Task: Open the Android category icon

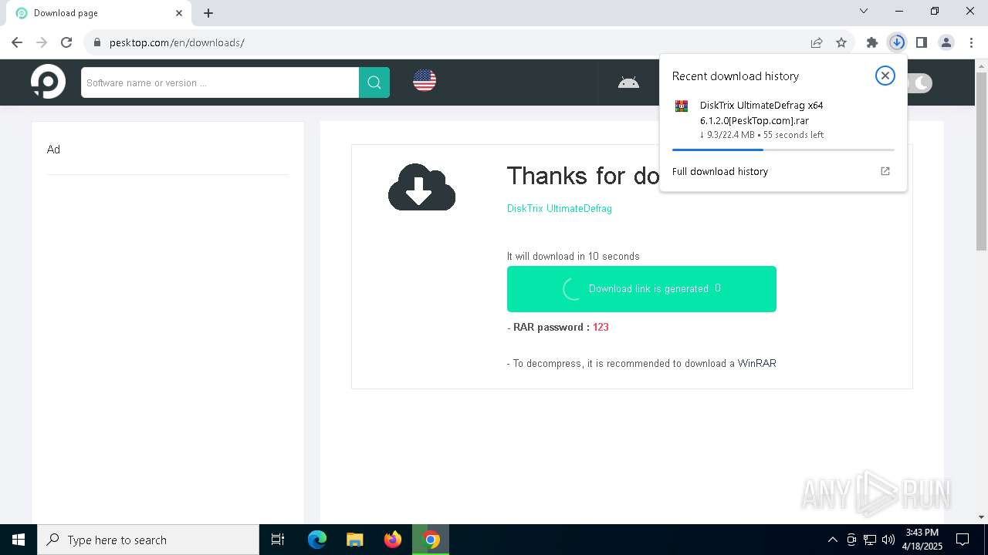Action: tap(628, 82)
